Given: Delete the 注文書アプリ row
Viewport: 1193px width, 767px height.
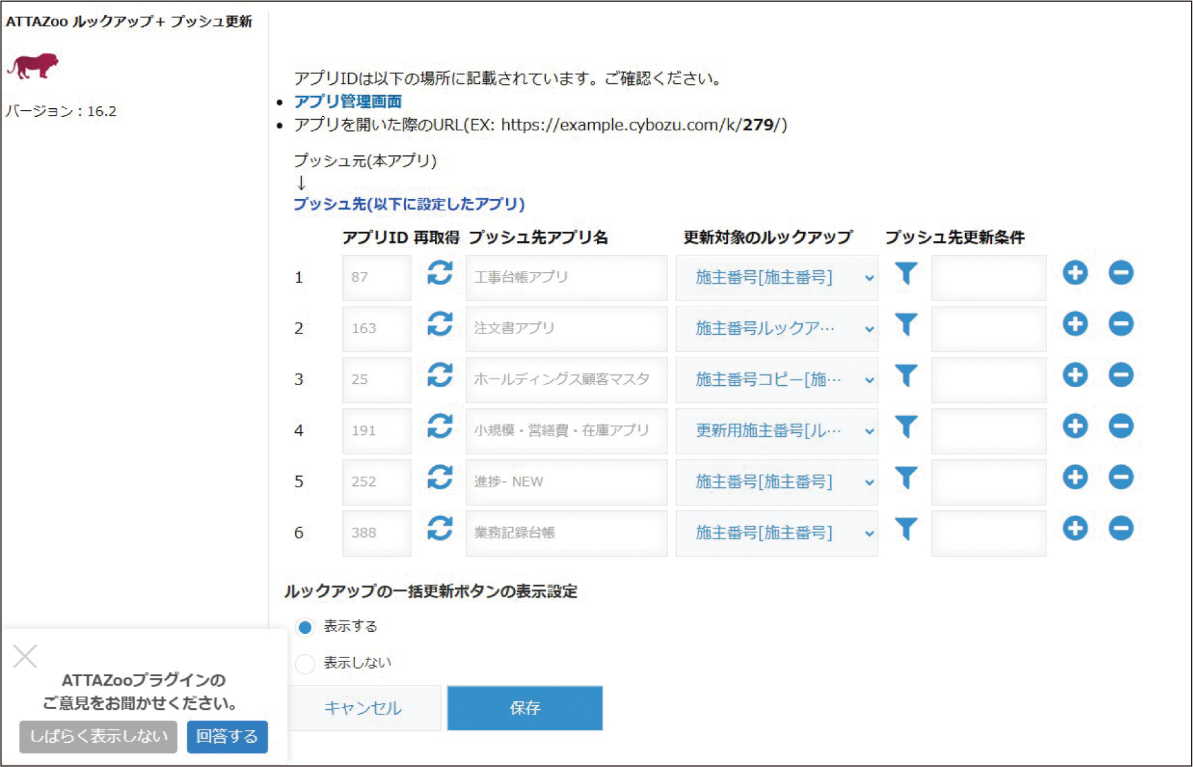Looking at the screenshot, I should point(1121,324).
